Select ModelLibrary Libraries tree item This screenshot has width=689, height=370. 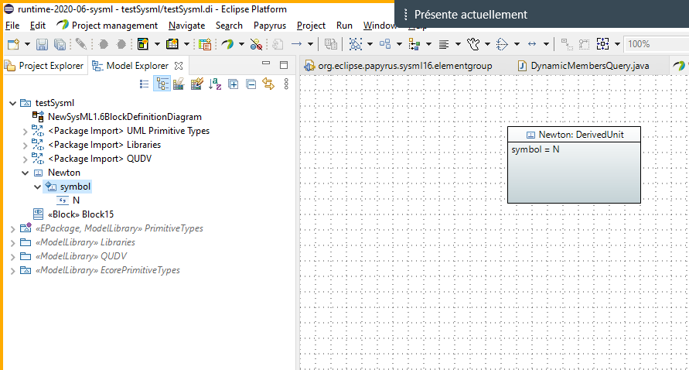85,242
